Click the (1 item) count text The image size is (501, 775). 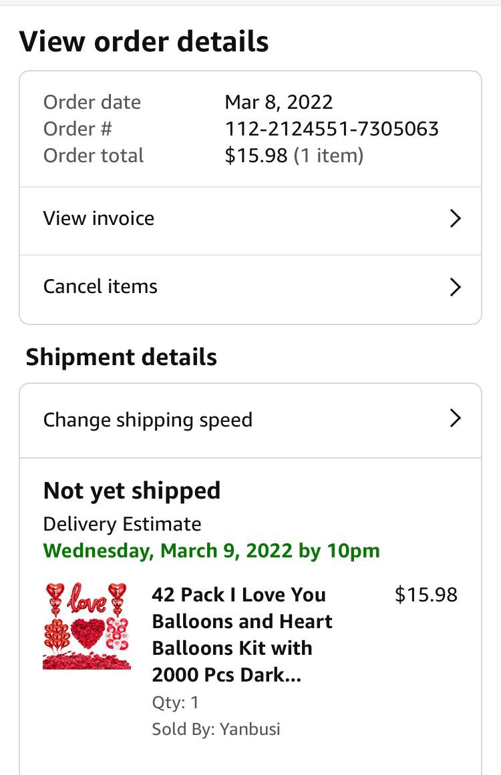pos(329,156)
